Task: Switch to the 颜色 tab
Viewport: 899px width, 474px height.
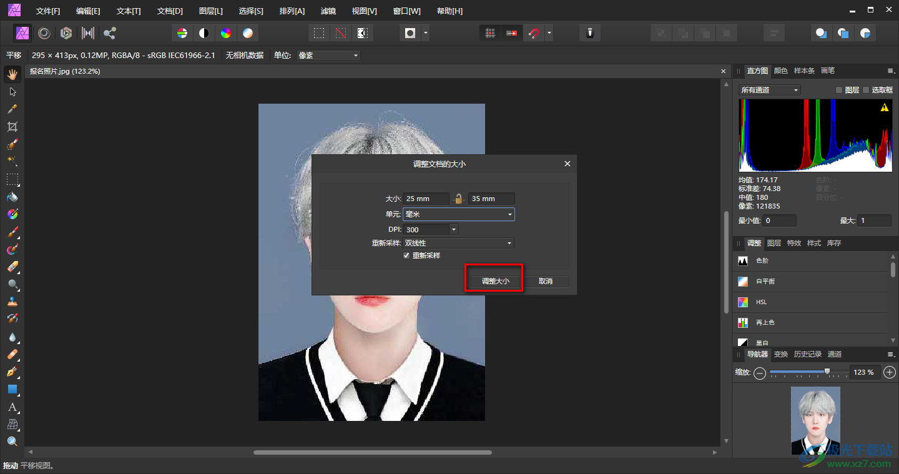Action: (x=780, y=71)
